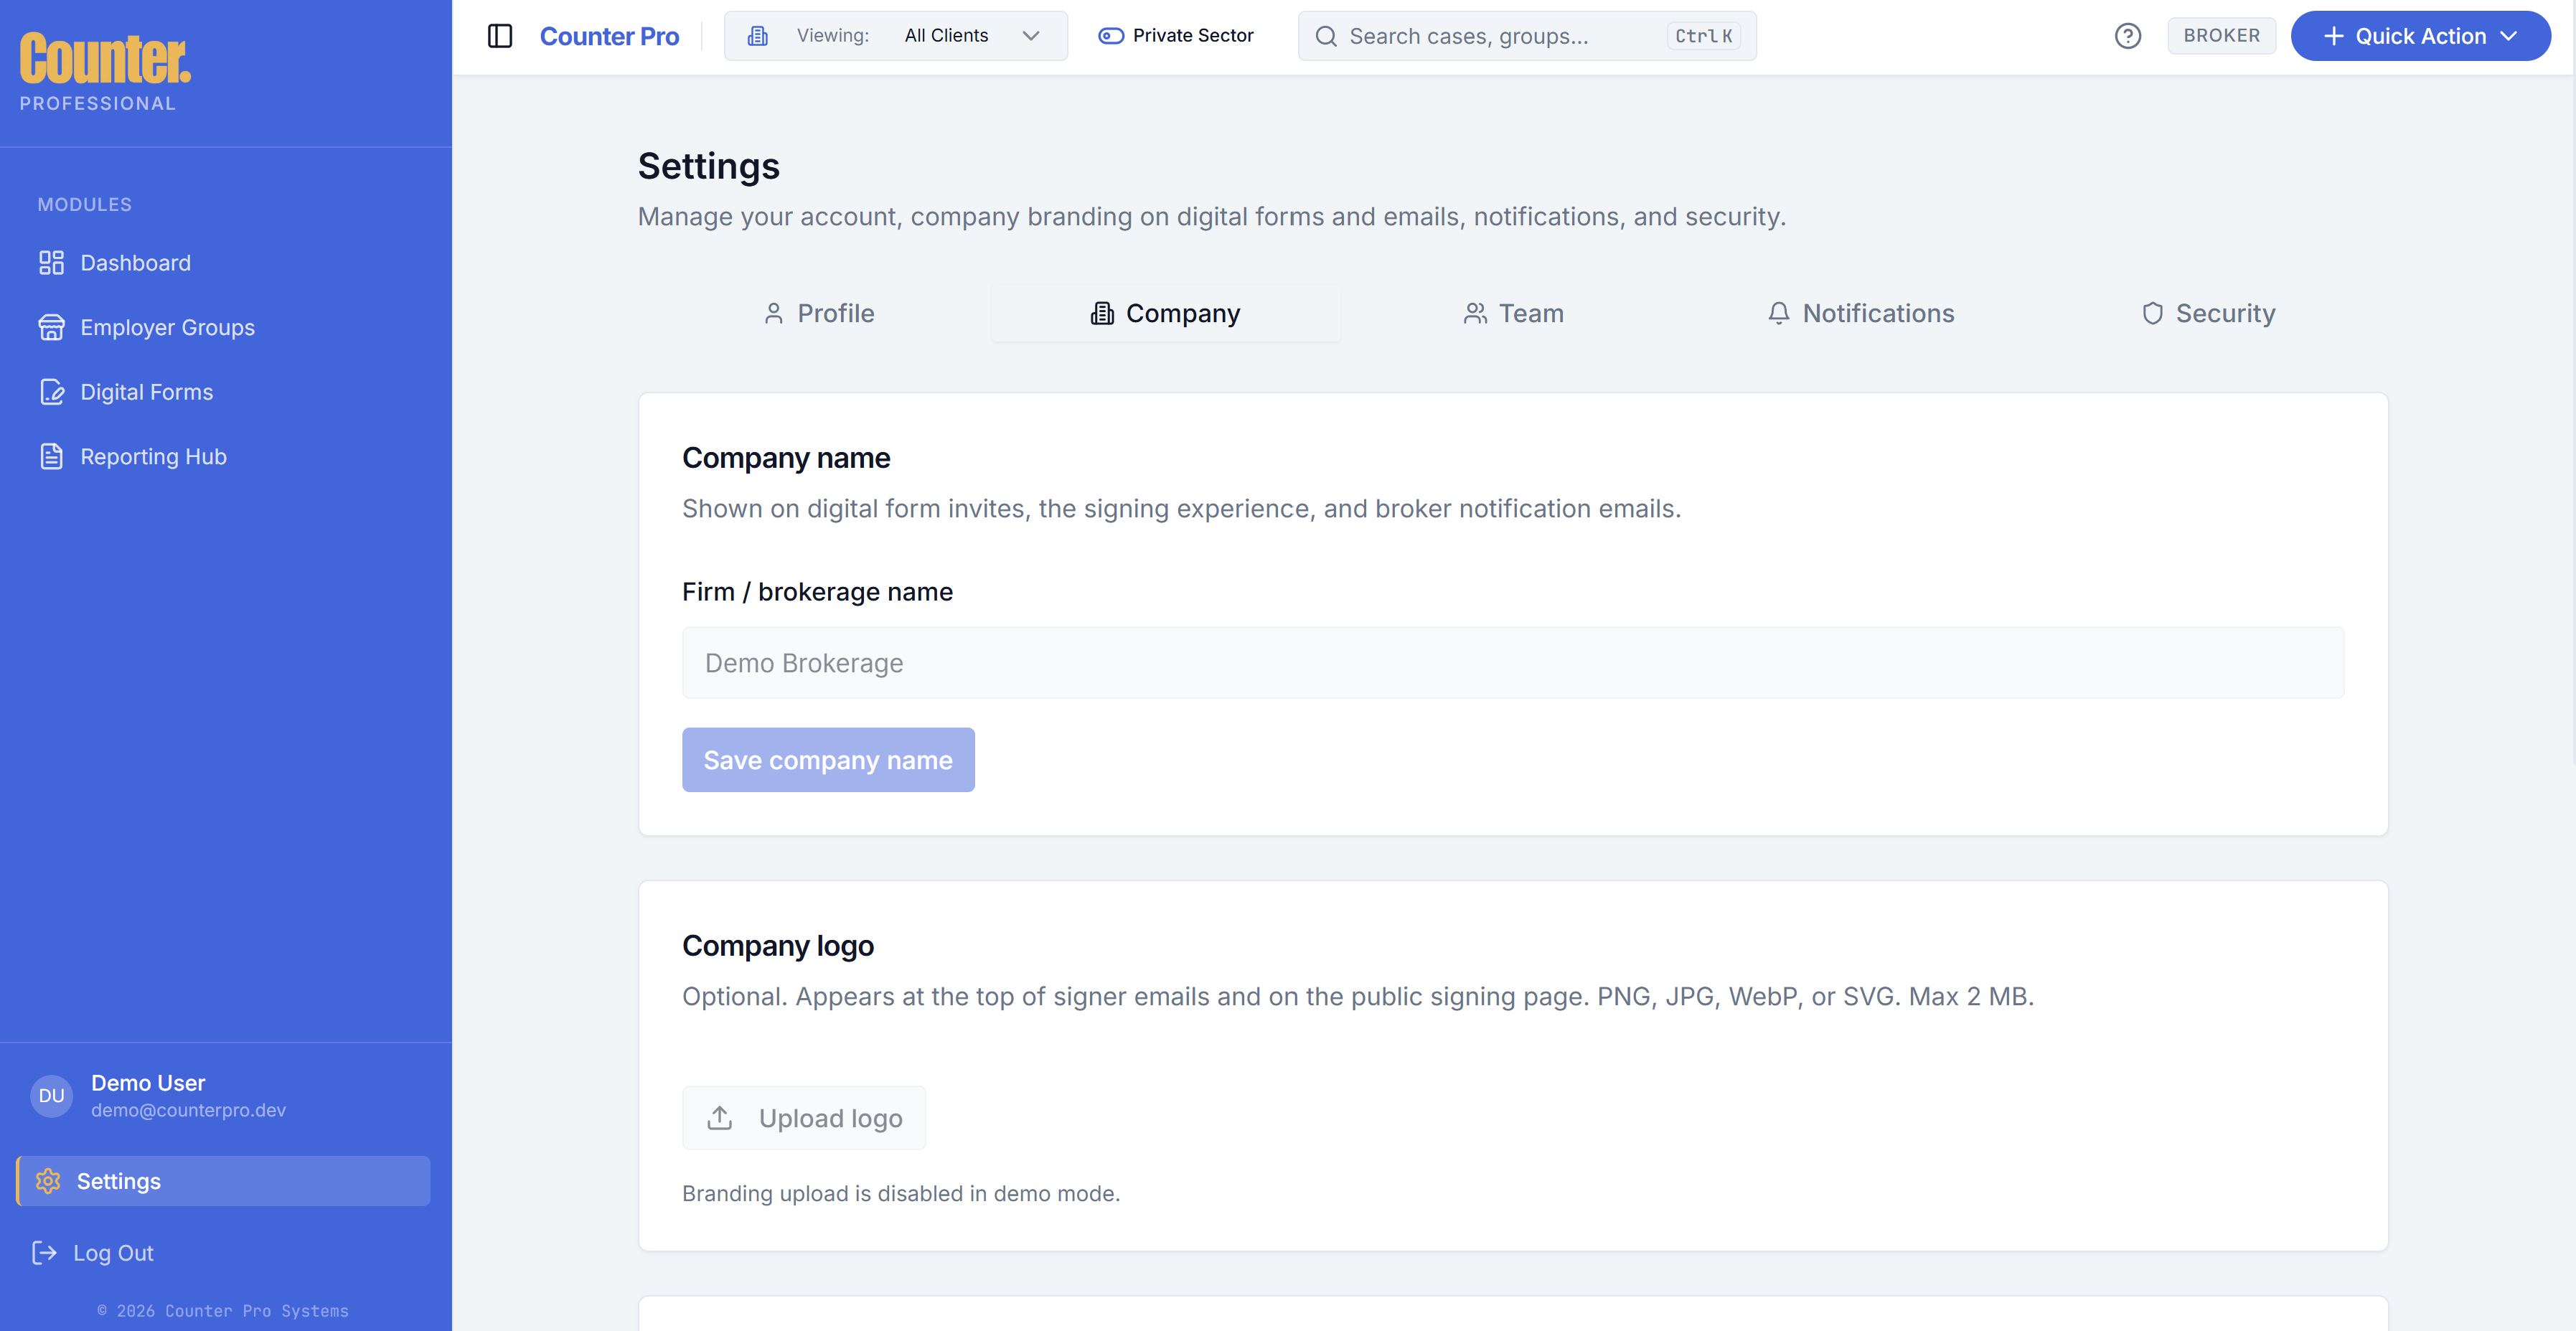Toggle the sidebar collapse icon
Screen dimensions: 2576x1331
pyautogui.click(x=500, y=36)
